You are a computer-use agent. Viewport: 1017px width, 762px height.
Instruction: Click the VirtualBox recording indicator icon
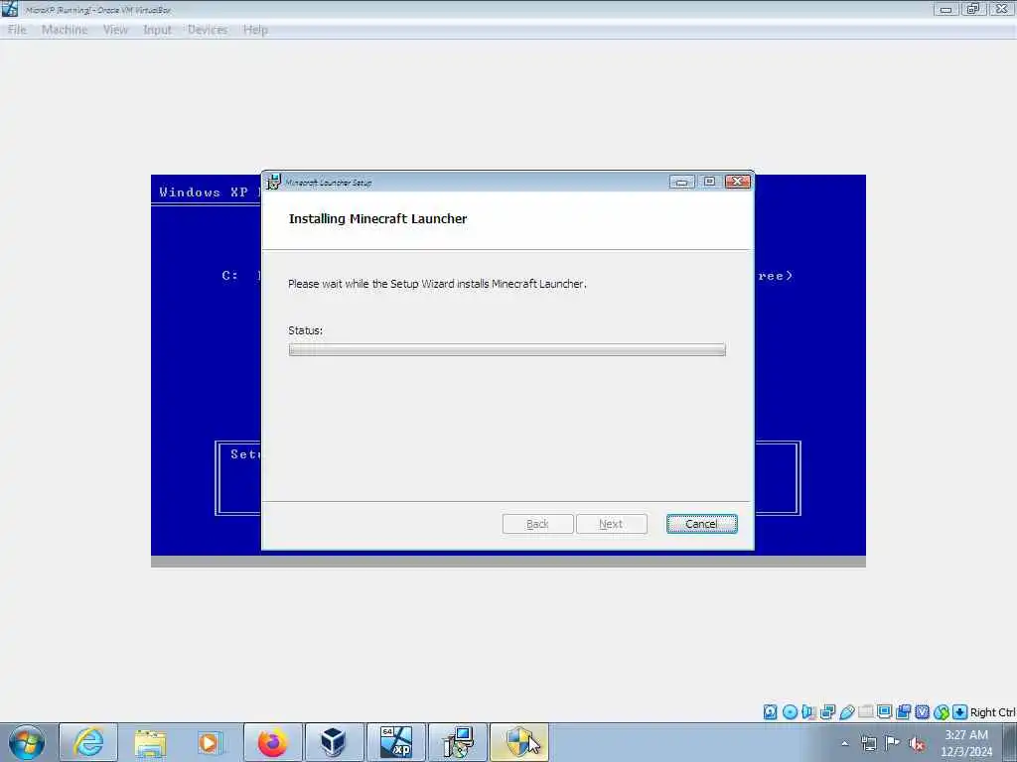click(x=904, y=712)
